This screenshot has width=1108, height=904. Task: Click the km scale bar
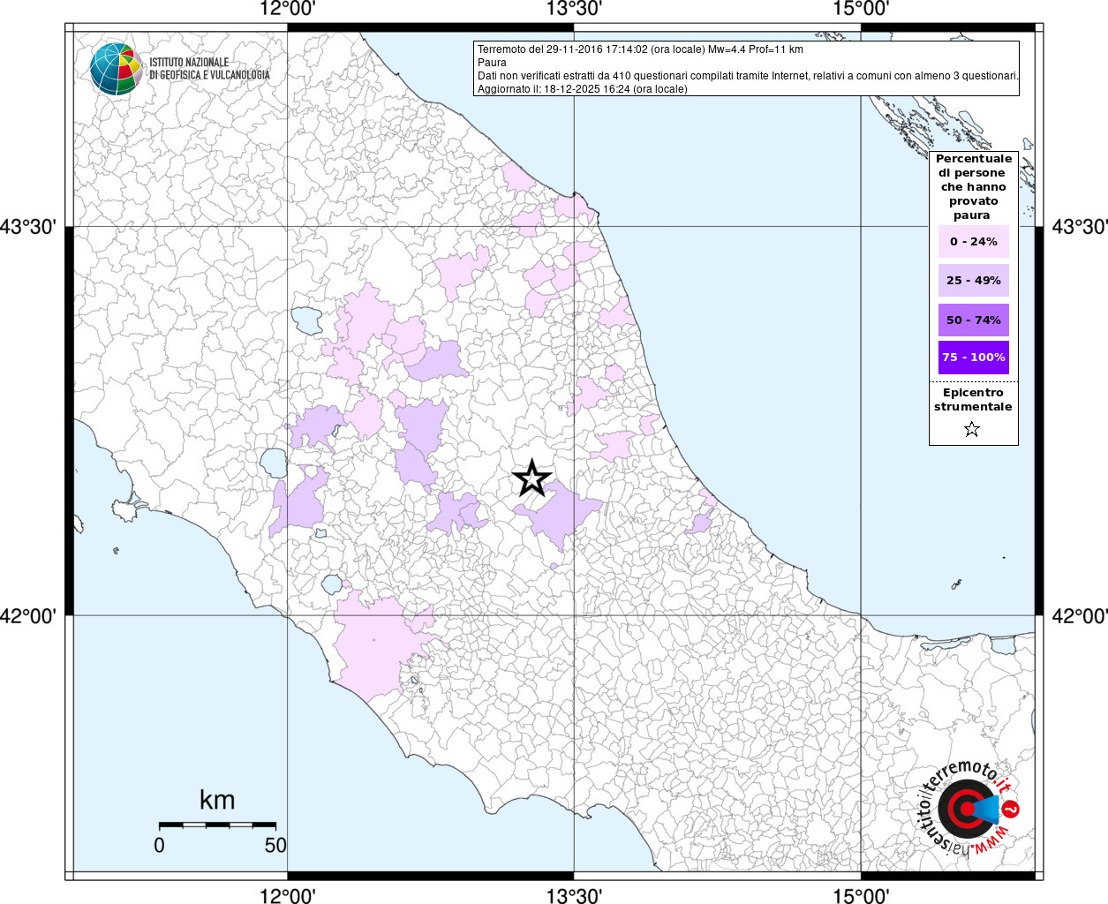coord(217,825)
